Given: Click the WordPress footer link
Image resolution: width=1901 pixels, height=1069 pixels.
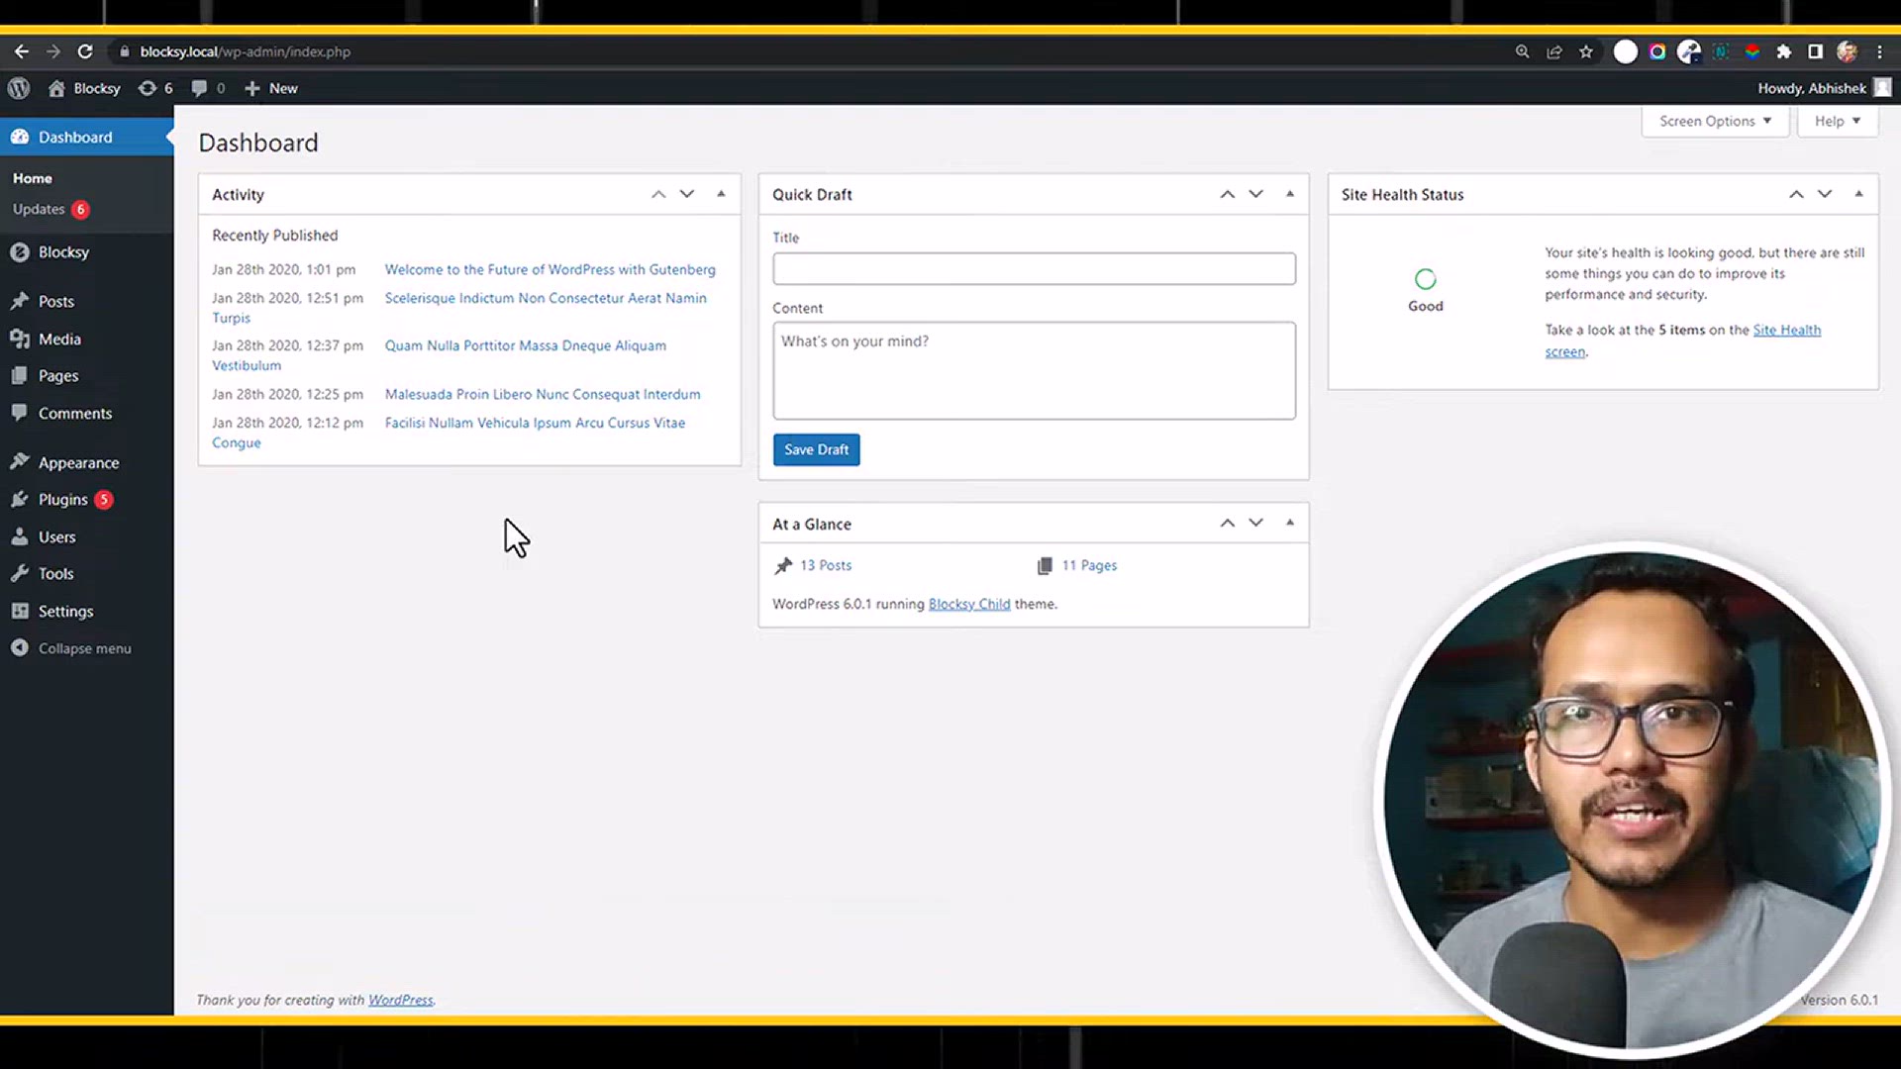Looking at the screenshot, I should [x=400, y=1000].
